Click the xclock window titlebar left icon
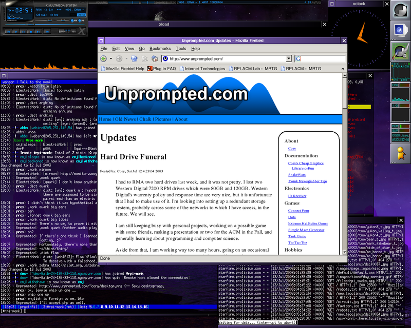 click(x=332, y=4)
